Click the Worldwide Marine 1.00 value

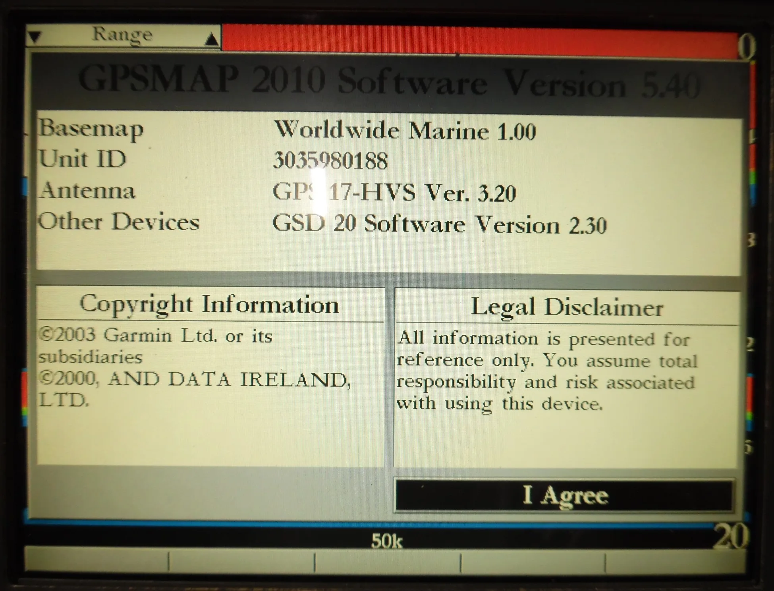coord(405,130)
